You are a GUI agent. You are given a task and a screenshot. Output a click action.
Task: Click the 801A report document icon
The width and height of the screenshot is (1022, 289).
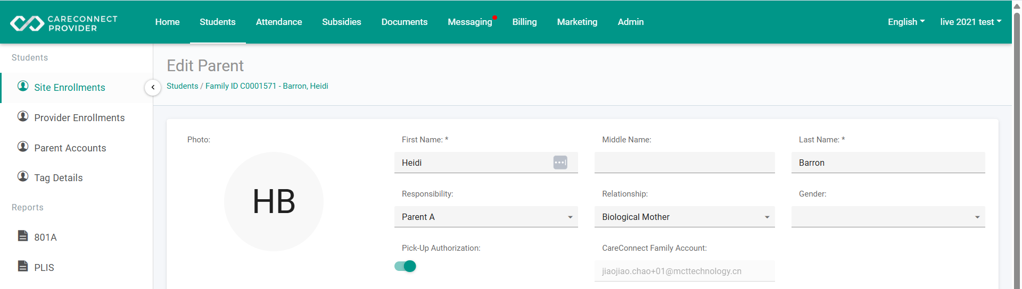(23, 235)
